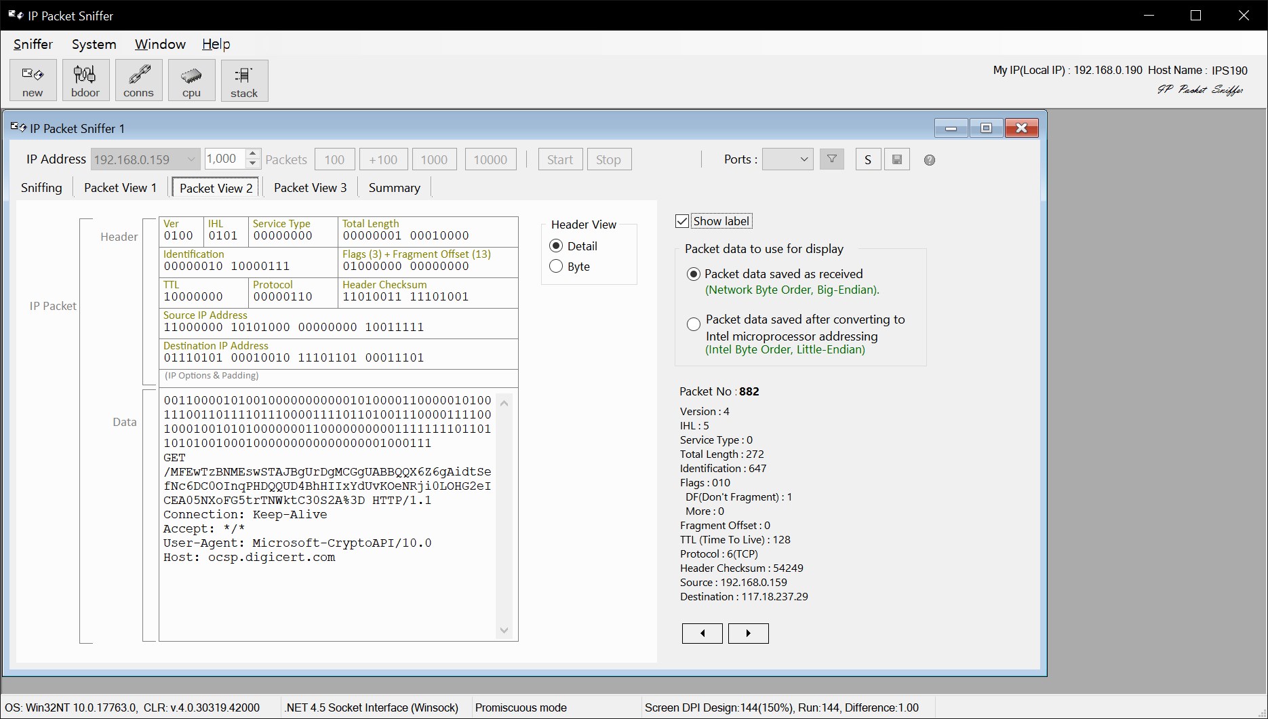
Task: Open connections view with the conns icon
Action: pos(138,80)
